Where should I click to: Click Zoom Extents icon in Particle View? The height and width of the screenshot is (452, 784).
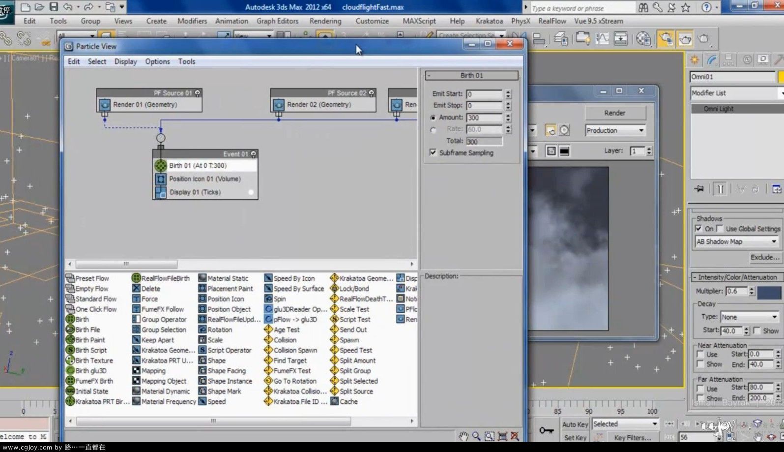[502, 436]
